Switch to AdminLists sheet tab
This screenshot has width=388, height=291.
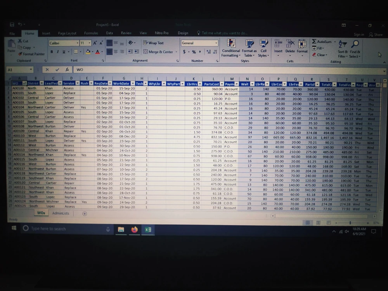click(61, 213)
